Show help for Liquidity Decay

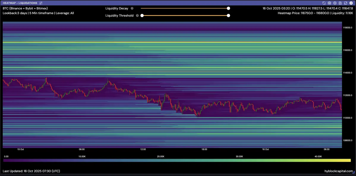(x=132, y=9)
